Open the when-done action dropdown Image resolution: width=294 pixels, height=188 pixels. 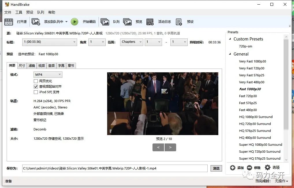(281, 181)
